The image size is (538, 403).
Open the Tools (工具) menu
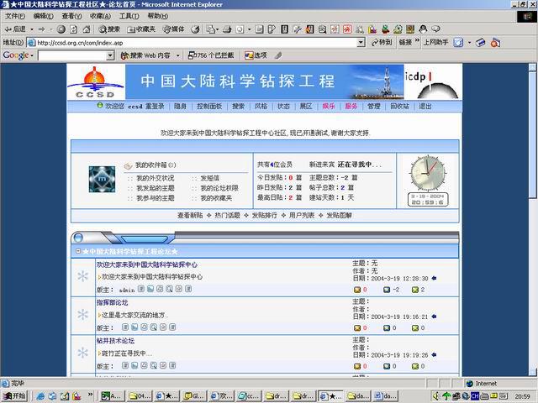[x=129, y=16]
